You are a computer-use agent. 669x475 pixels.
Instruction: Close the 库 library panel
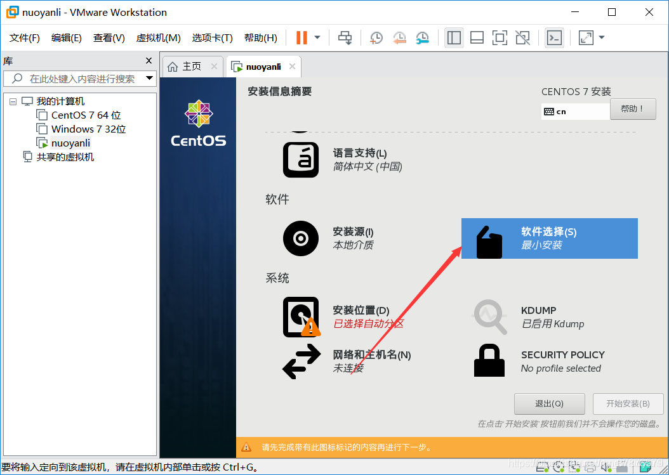[149, 60]
